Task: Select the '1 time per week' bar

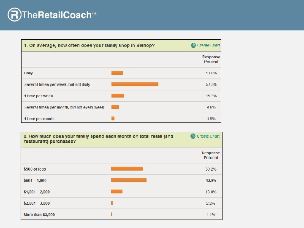Action: (x=118, y=96)
